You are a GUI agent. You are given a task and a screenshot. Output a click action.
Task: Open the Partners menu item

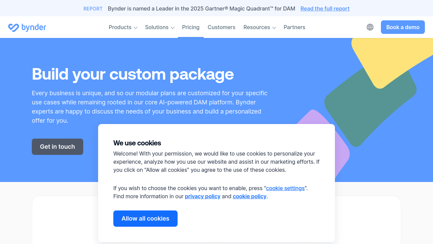coord(294,27)
